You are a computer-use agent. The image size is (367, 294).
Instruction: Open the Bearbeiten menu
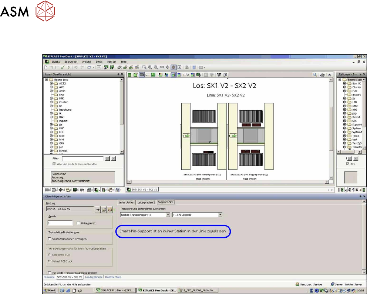point(71,62)
